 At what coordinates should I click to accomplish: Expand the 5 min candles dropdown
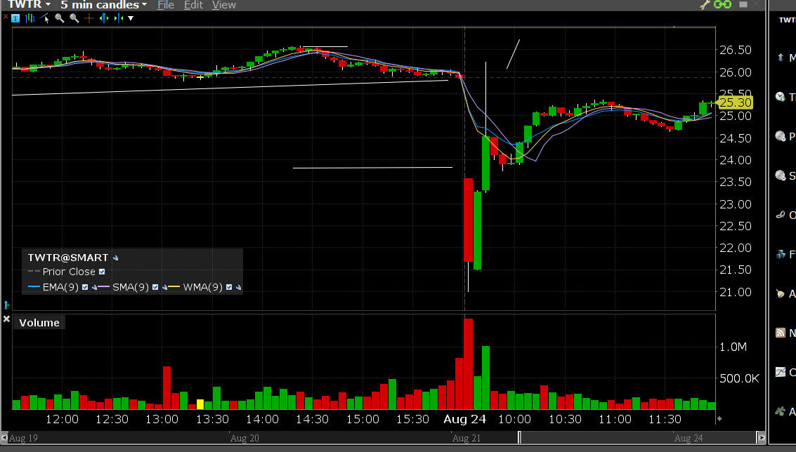click(x=103, y=5)
